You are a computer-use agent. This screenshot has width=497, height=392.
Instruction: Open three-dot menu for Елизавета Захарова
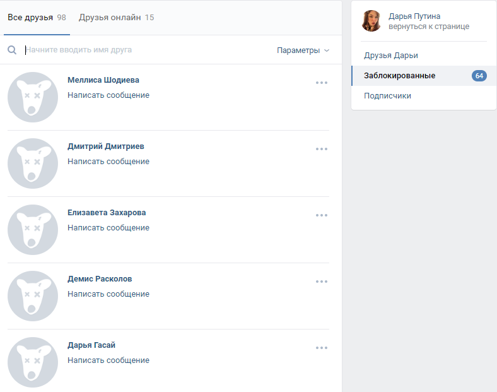click(322, 215)
